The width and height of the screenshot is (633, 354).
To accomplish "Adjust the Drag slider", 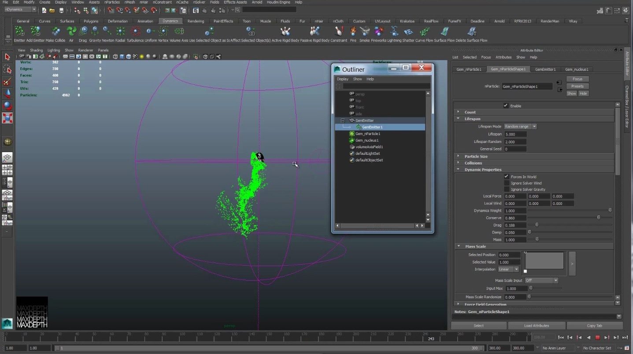I will tap(537, 225).
